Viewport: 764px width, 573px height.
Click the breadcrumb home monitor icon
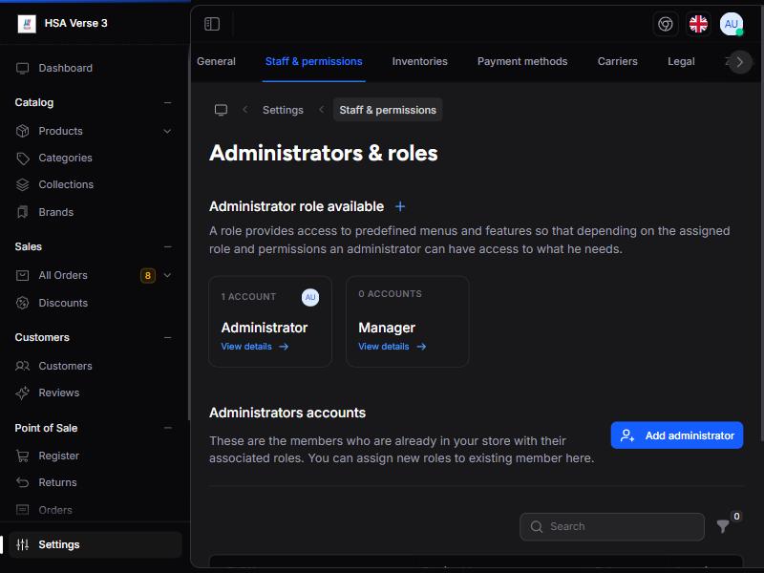pyautogui.click(x=222, y=110)
